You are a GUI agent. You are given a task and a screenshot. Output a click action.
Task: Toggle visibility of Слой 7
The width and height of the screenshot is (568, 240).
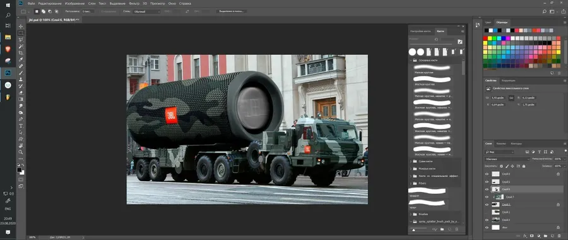tap(487, 197)
